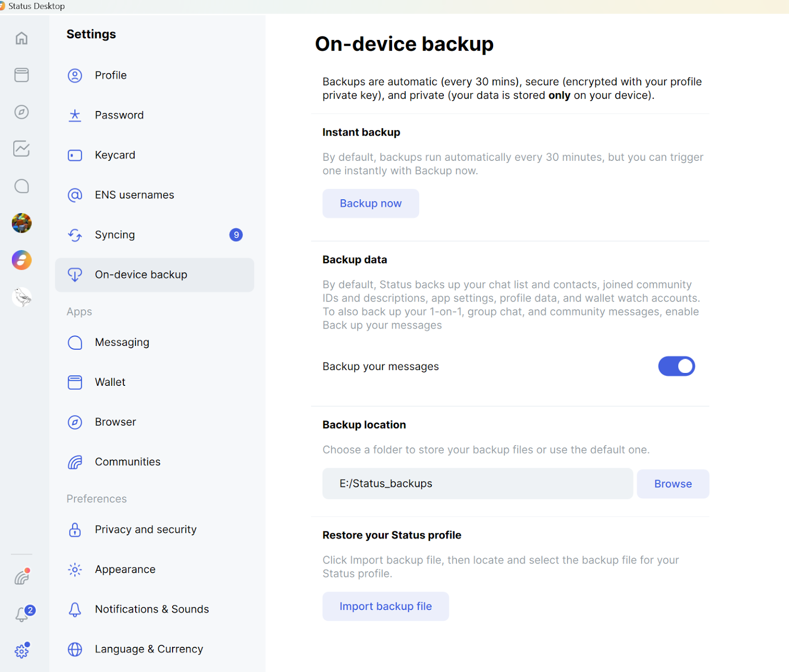789x672 pixels.
Task: Open Appearance preferences
Action: 125,569
